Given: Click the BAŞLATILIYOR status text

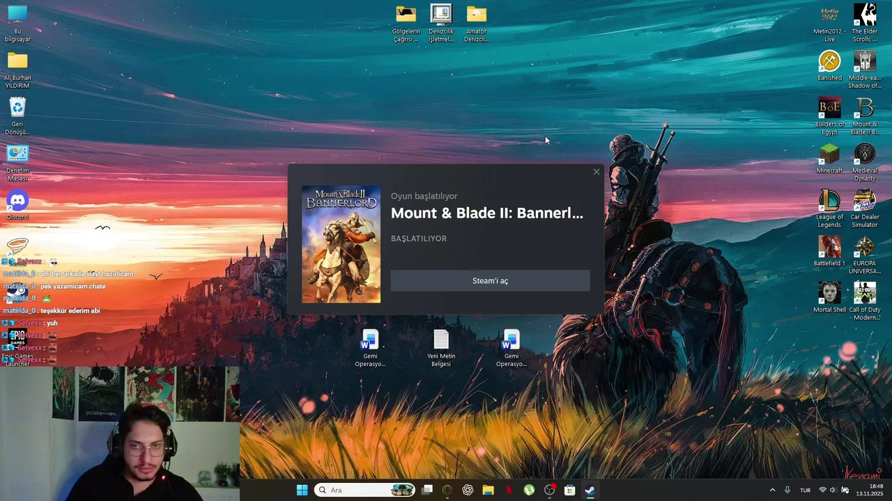Looking at the screenshot, I should point(419,239).
